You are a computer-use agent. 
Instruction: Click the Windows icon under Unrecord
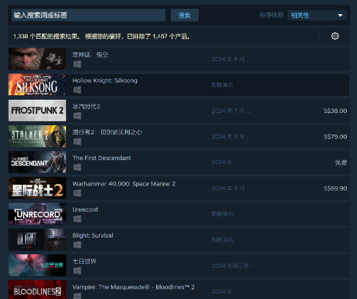click(x=77, y=219)
